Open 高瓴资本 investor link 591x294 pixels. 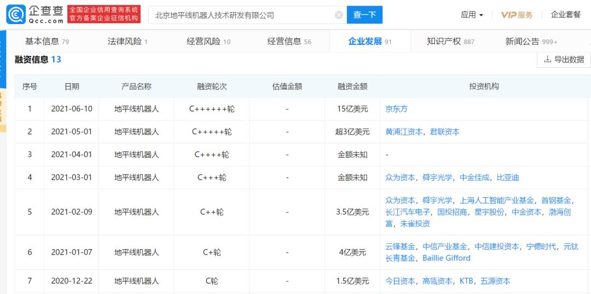pyautogui.click(x=437, y=281)
